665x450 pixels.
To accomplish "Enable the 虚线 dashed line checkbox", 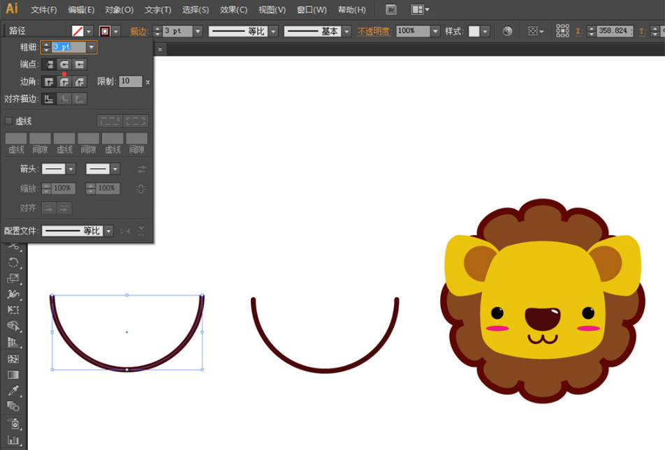I will click(9, 121).
